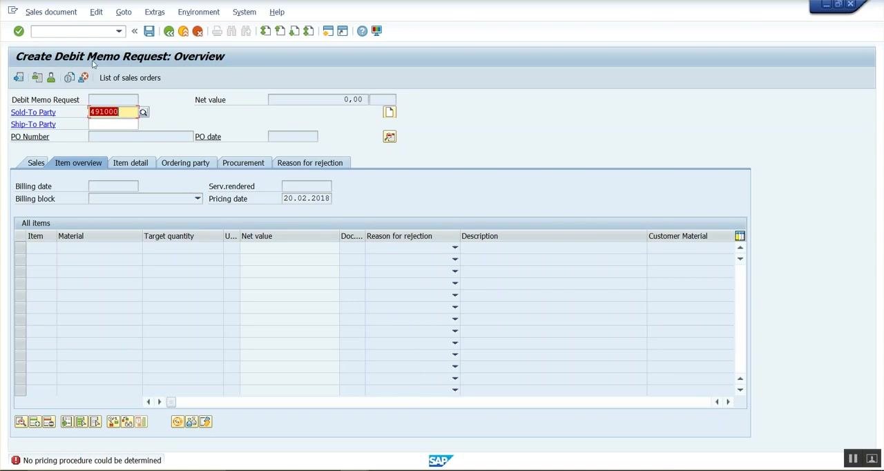Click the Header output preview icon
This screenshot has width=884, height=471.
[x=37, y=77]
